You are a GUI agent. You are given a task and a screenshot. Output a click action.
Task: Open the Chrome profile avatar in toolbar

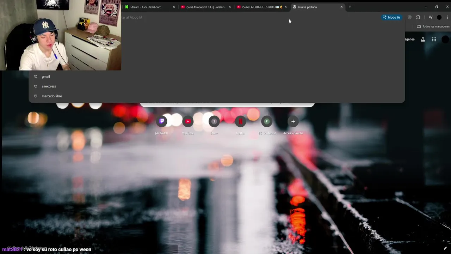pos(439,17)
